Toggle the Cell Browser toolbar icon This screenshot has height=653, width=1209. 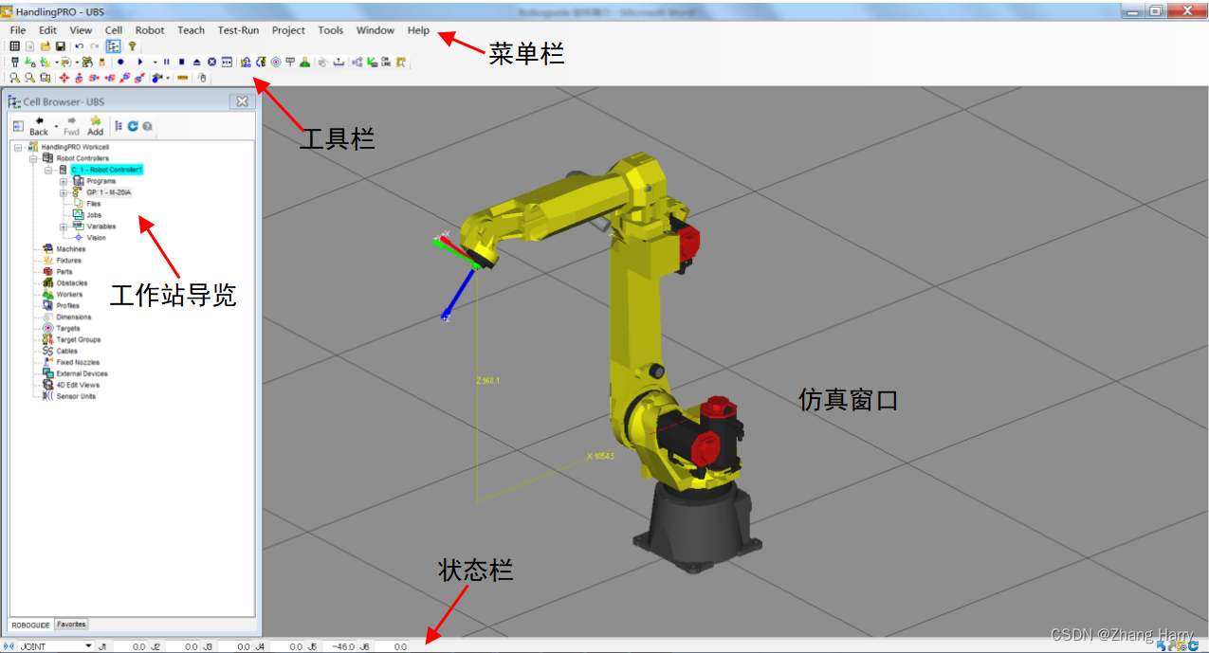tap(114, 45)
